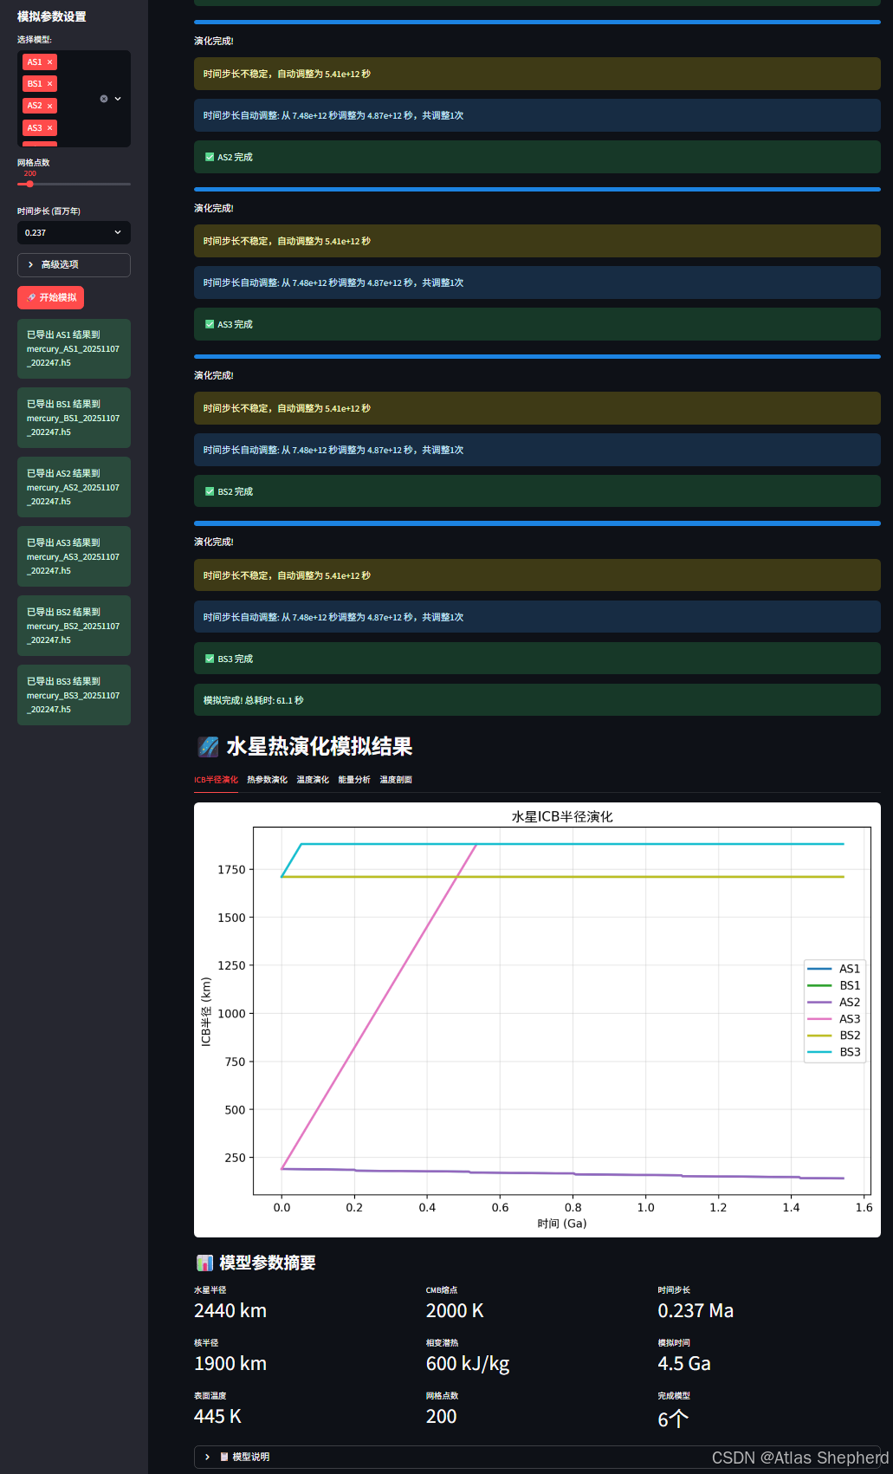The height and width of the screenshot is (1474, 893).
Task: Click the AS2 entry in chart legend
Action: coord(834,1002)
